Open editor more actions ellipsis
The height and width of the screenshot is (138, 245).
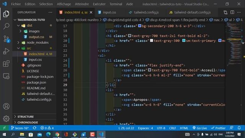[x=239, y=12]
